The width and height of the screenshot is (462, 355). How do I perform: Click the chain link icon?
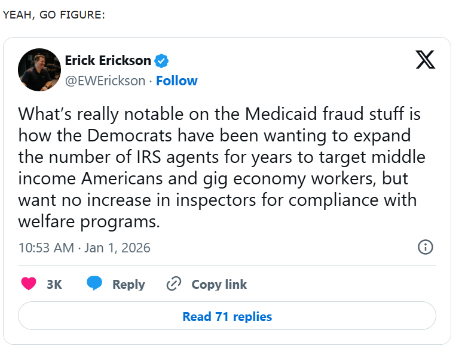[173, 284]
